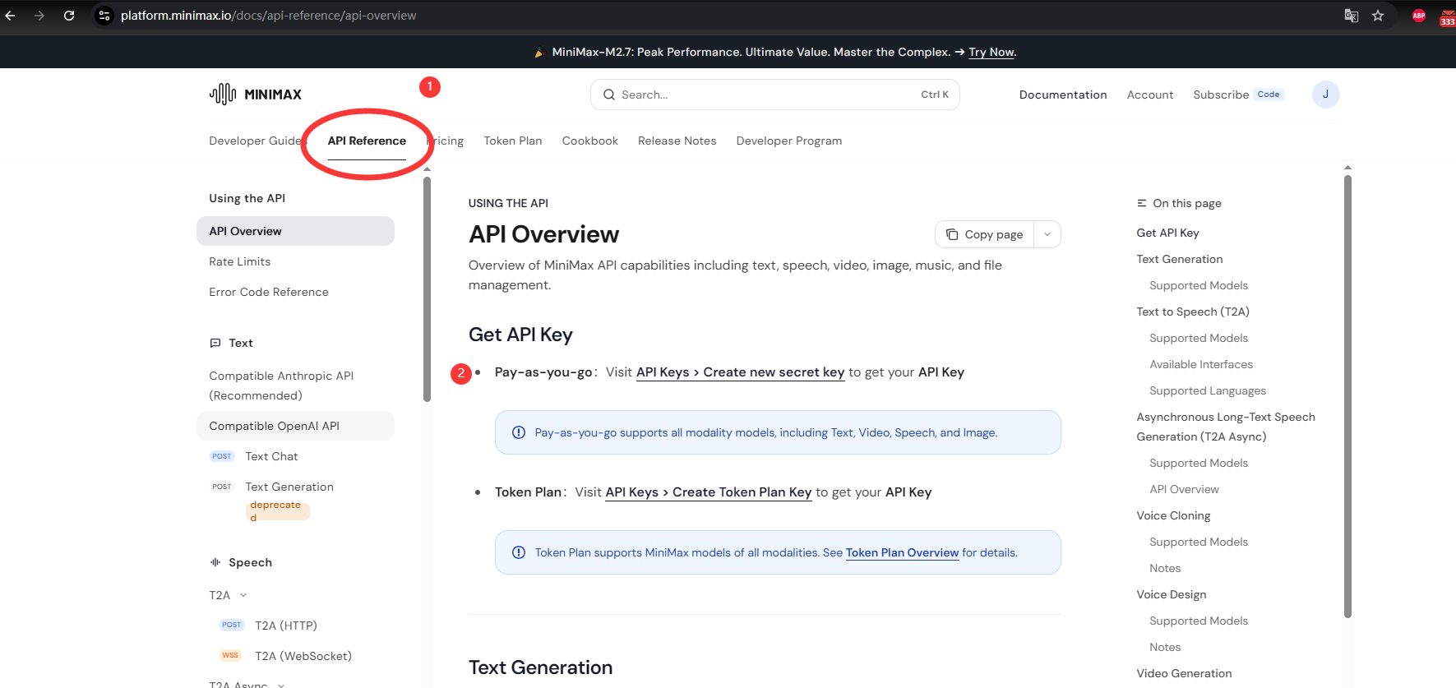Follow the API Keys > Create Token Plan Key link

(x=709, y=492)
